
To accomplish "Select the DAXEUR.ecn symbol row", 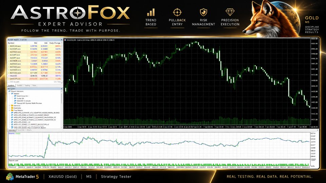I will 35,79.
